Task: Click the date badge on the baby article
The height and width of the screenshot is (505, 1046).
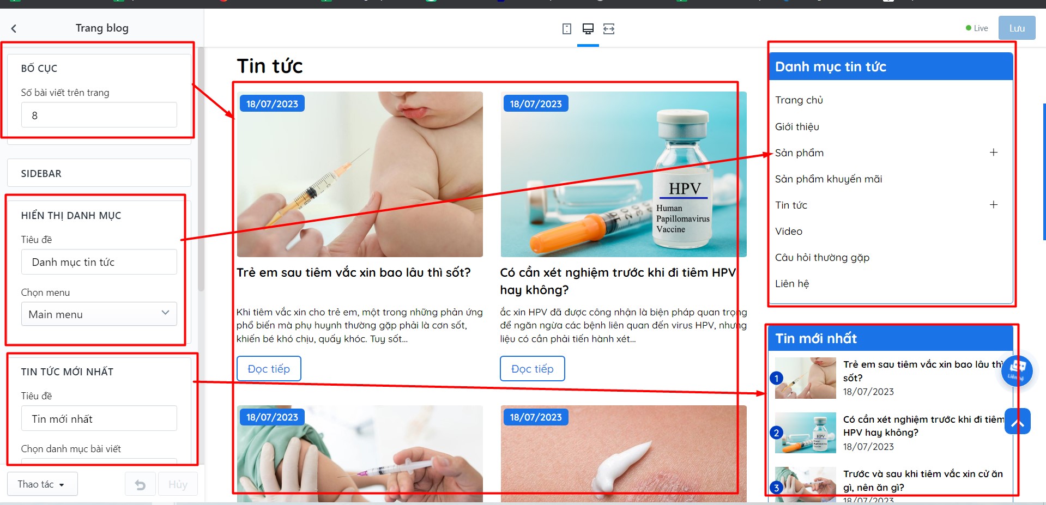Action: tap(272, 104)
